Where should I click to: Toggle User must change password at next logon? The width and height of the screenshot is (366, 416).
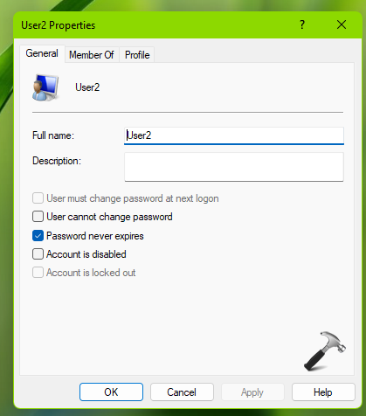[38, 198]
